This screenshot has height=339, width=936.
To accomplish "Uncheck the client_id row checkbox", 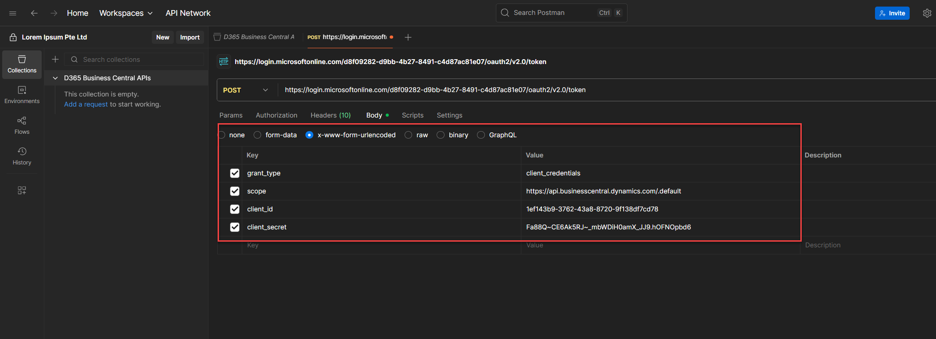I will click(235, 209).
